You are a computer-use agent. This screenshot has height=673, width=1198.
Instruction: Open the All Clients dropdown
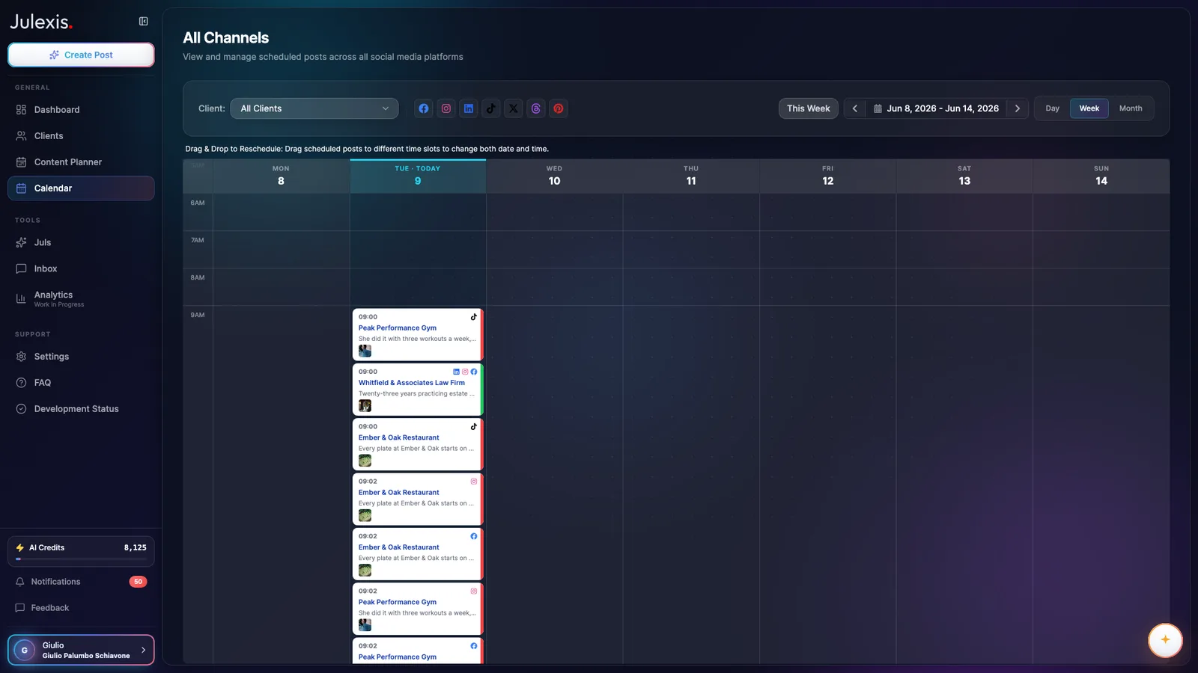click(x=314, y=108)
